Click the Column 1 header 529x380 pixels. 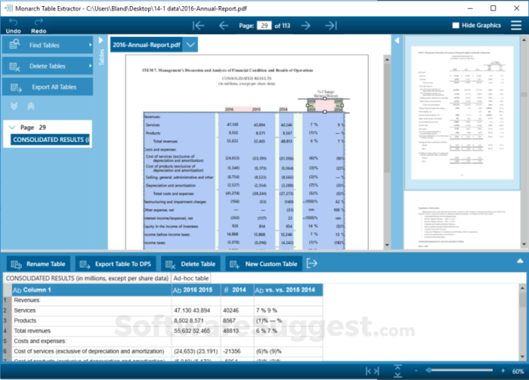[91, 290]
